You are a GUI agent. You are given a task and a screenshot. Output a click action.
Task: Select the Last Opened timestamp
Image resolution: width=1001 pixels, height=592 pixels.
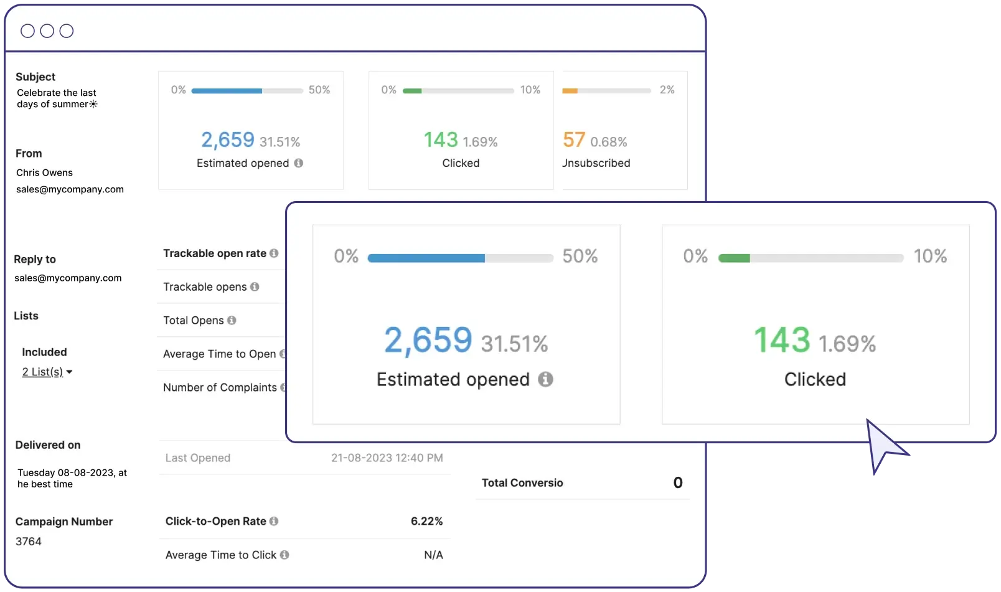[x=387, y=458]
